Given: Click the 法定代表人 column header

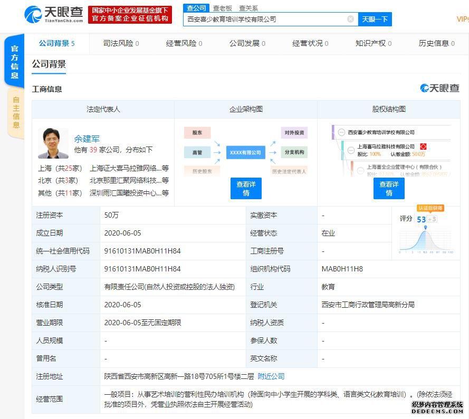Looking at the screenshot, I should coord(103,110).
